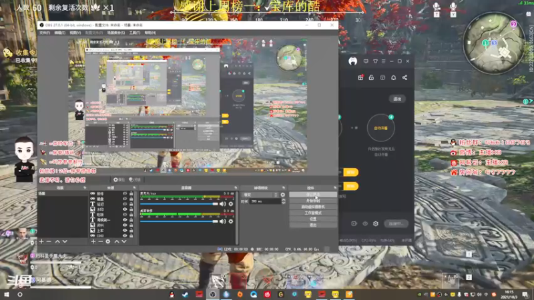Click the second mixer track volume slider

point(179,221)
